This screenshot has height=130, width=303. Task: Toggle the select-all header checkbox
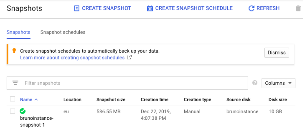[12, 99]
